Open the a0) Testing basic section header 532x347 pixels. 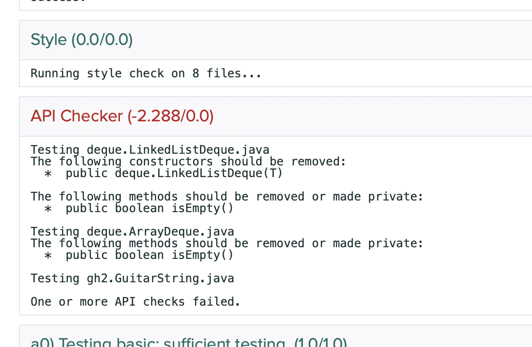(189, 343)
